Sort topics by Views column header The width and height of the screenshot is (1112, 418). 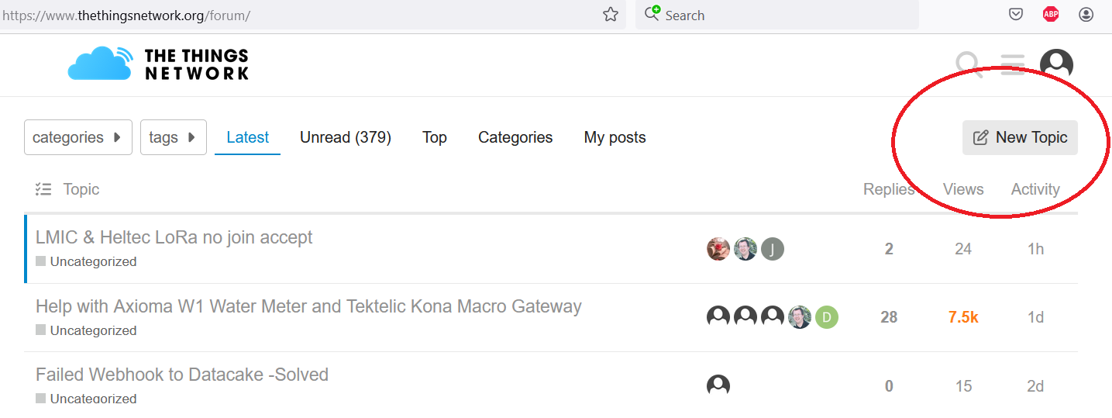tap(963, 189)
